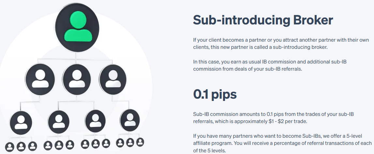Click the rightmost small user icon in bottom row
The image size is (374, 154).
(140, 142)
